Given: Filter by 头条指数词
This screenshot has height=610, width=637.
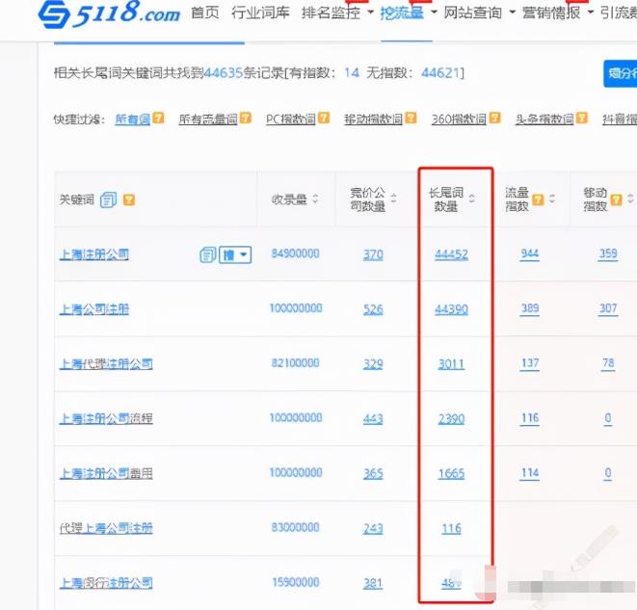Looking at the screenshot, I should (x=544, y=119).
